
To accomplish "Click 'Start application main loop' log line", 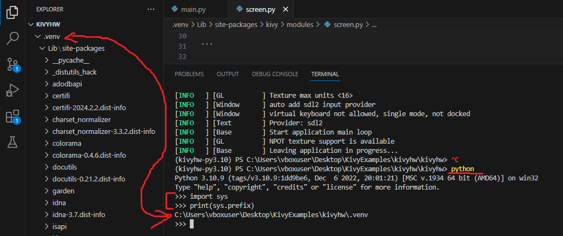I will [320, 132].
